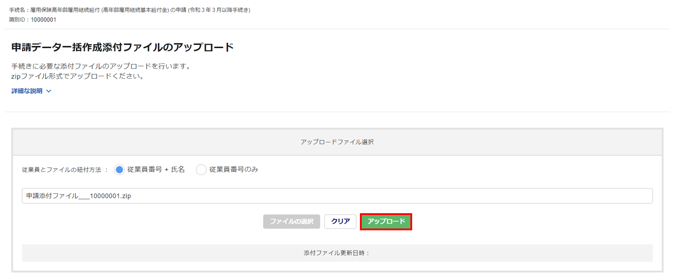Select the 従業員番号のみ radio circle

(201, 170)
